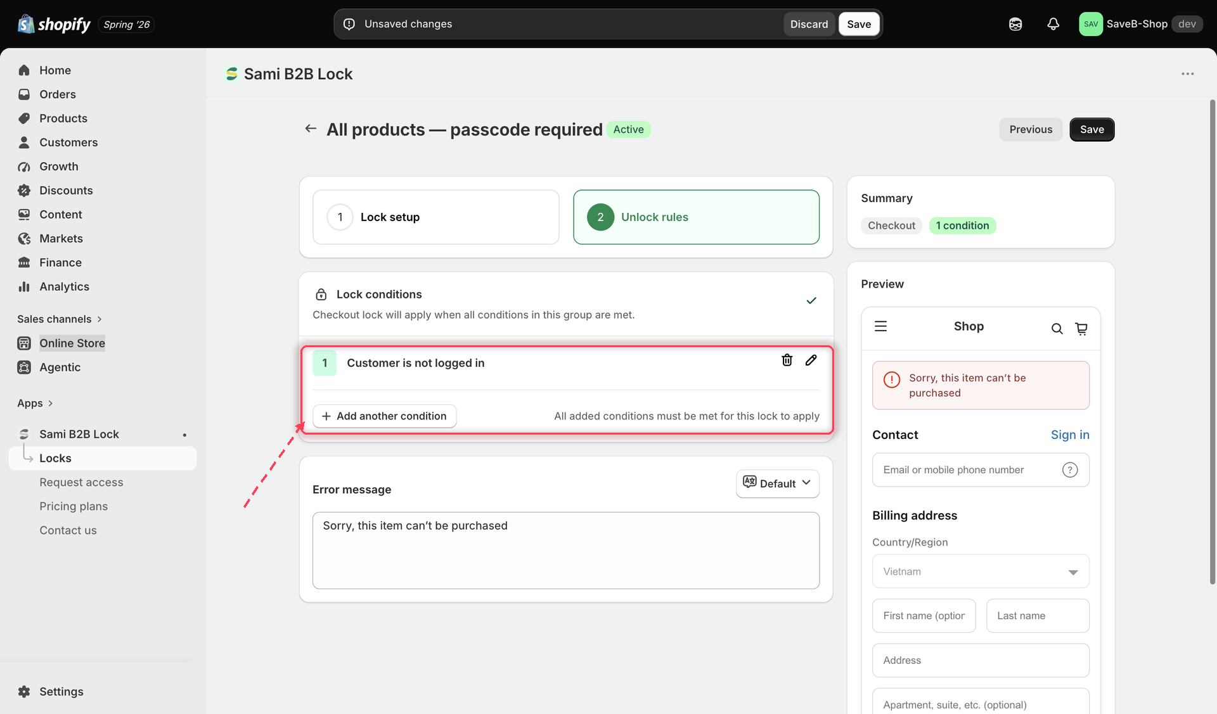Click the Shopify logo
The width and height of the screenshot is (1217, 714).
click(55, 24)
